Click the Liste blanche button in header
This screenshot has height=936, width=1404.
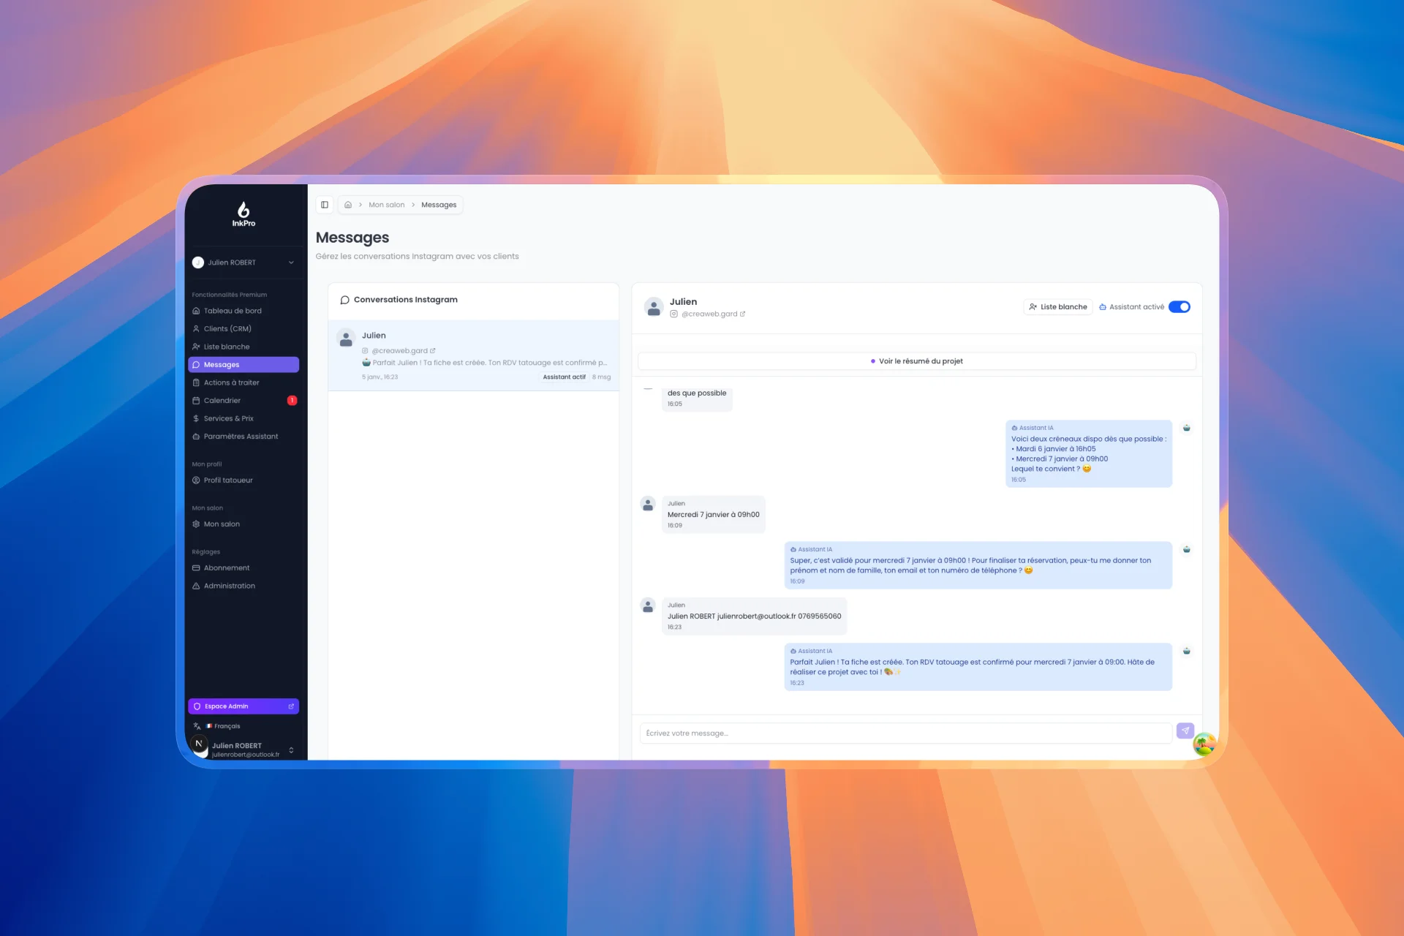(x=1057, y=307)
